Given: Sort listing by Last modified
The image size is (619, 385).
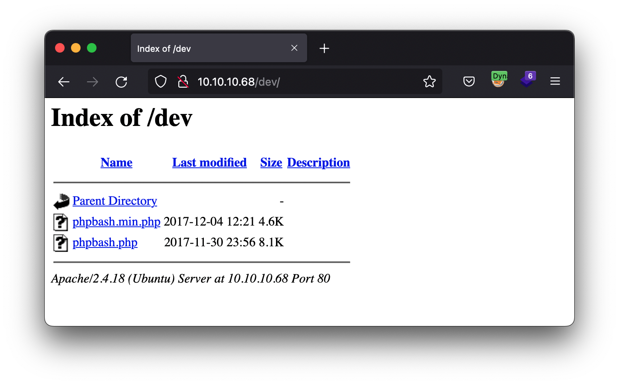Looking at the screenshot, I should click(x=209, y=163).
